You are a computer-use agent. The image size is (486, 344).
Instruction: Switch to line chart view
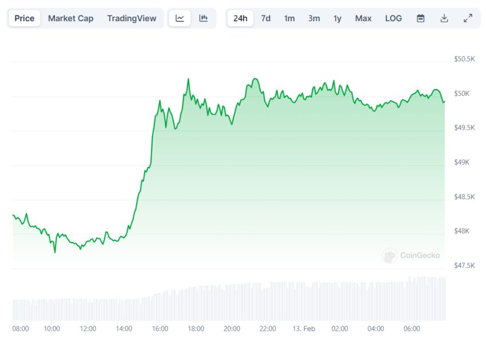[180, 18]
